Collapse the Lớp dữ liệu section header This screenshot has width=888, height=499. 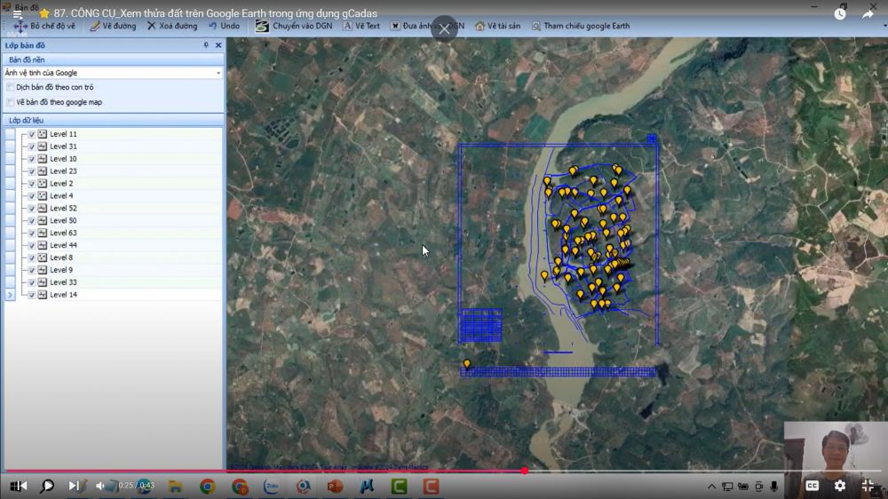click(114, 120)
